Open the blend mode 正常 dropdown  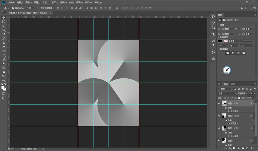(x=227, y=93)
